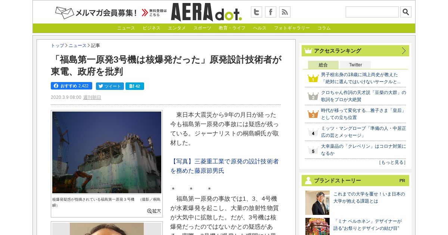This screenshot has height=235, width=448.
Task: Click the date text 2020.3.9 08:00
Action: click(66, 97)
